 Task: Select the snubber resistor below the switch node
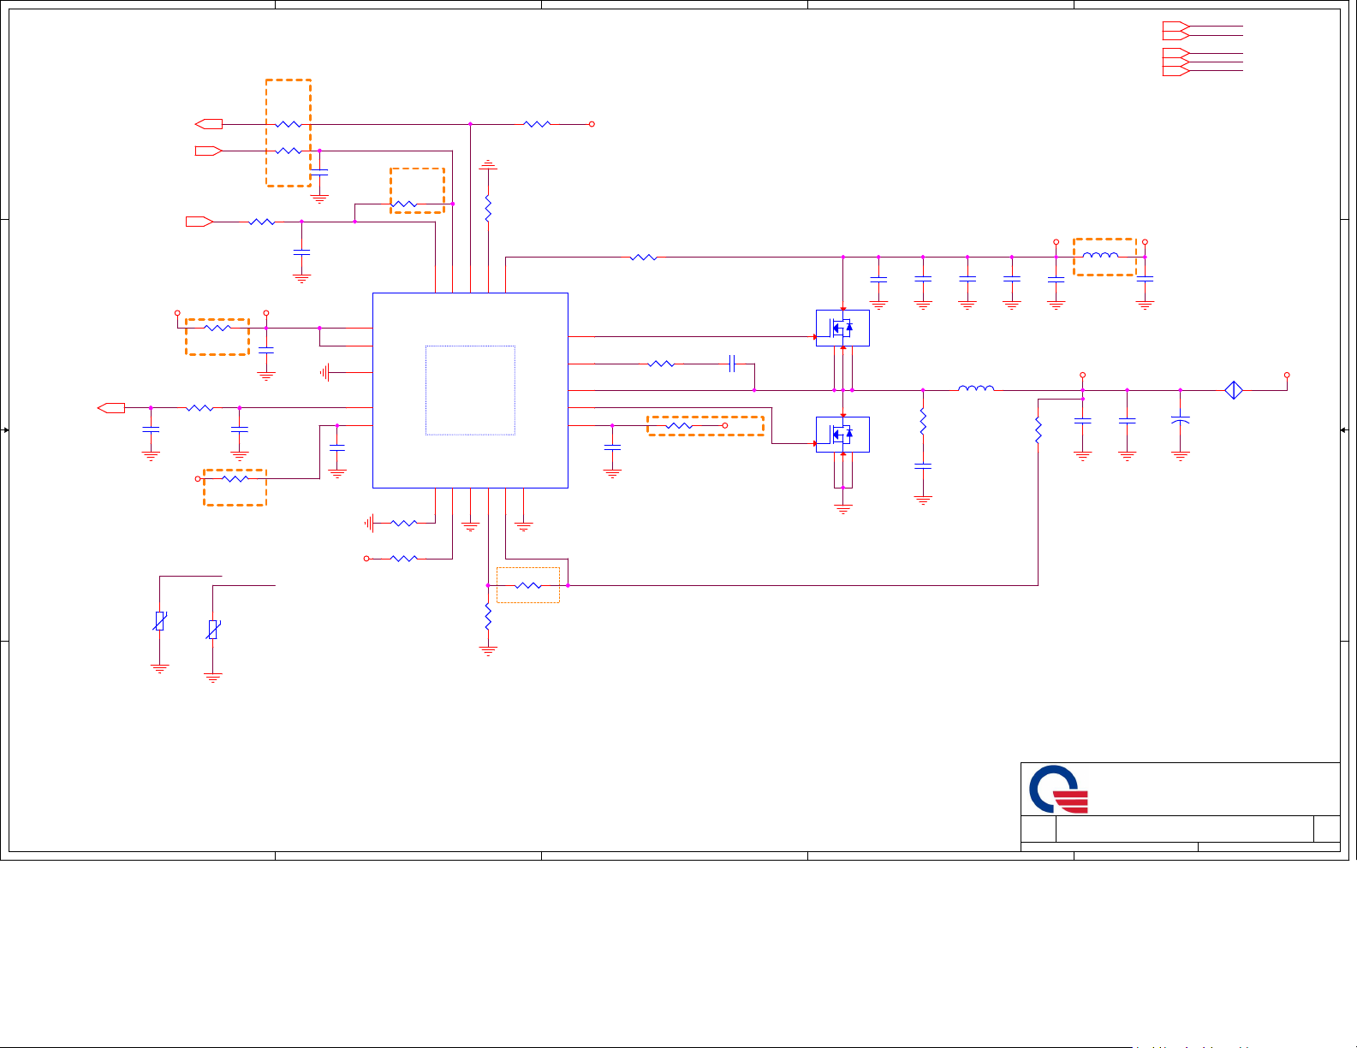point(923,421)
